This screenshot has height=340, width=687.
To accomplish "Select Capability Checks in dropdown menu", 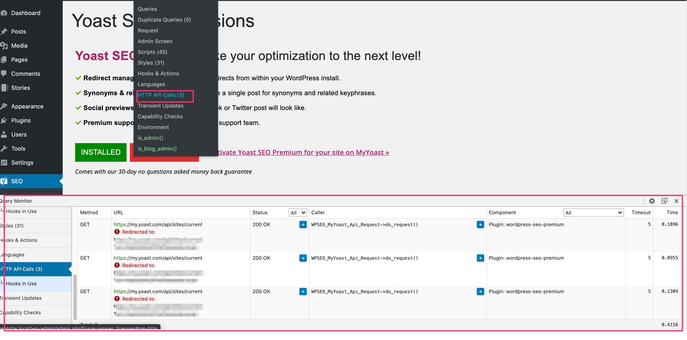I will (160, 117).
